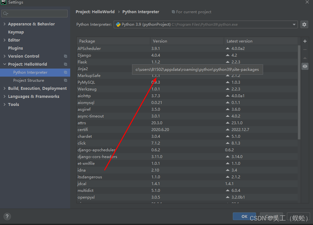
Task: Select the PyMySQL package row
Action: tap(187, 82)
